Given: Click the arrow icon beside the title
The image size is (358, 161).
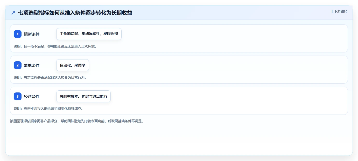Looking at the screenshot, I should [x=13, y=13].
